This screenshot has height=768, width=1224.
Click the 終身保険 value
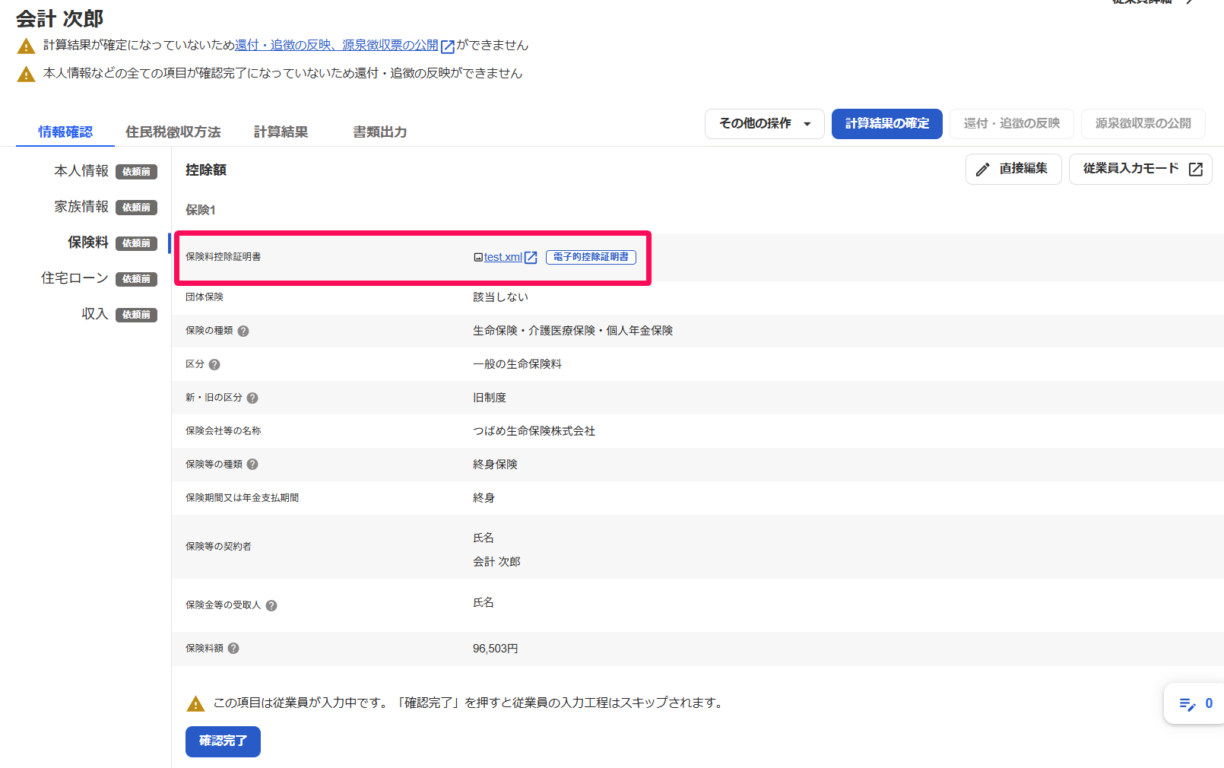click(495, 465)
